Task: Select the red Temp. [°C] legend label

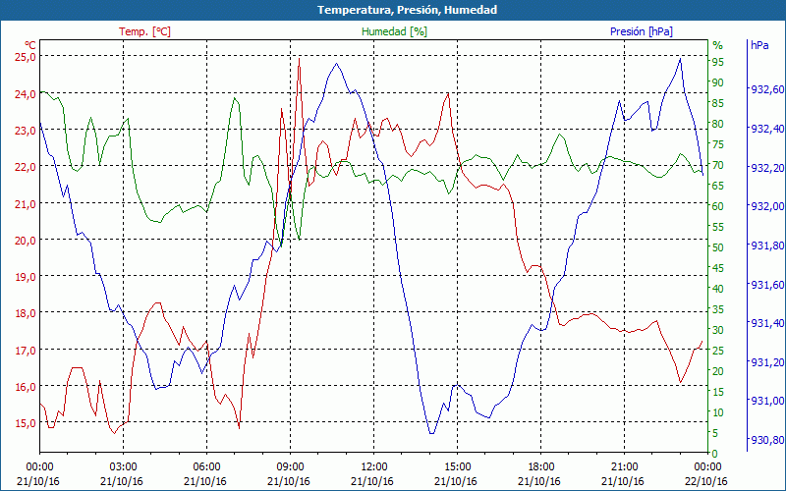Action: (144, 31)
